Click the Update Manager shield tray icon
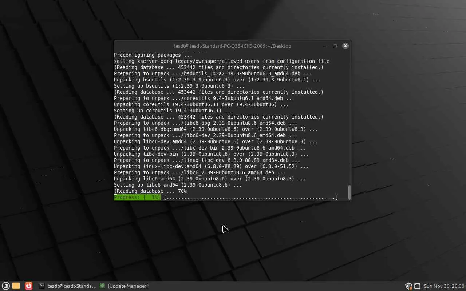Screen dimensions: 466x291 point(408,286)
